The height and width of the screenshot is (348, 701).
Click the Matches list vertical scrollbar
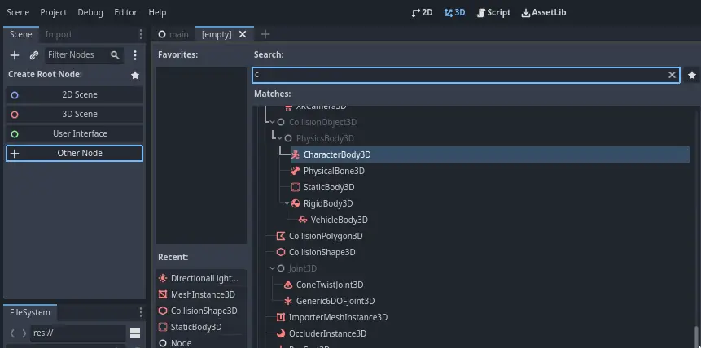coord(695,335)
